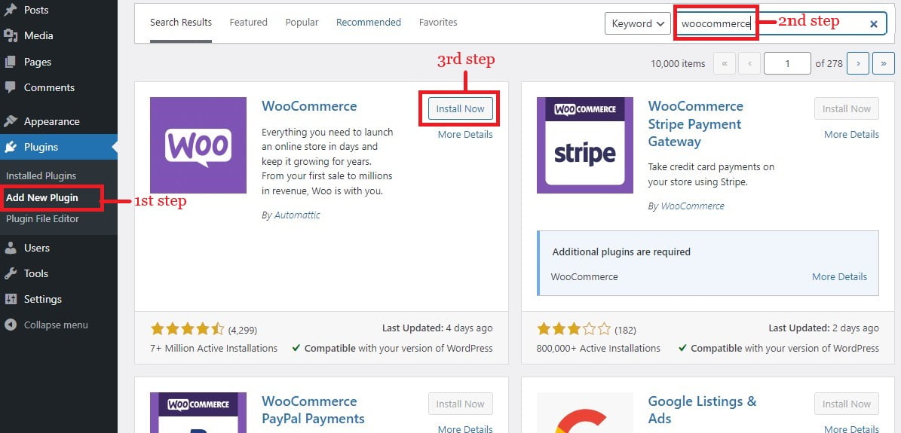Click the '10,000 items' count text
The image size is (901, 433).
coord(678,64)
